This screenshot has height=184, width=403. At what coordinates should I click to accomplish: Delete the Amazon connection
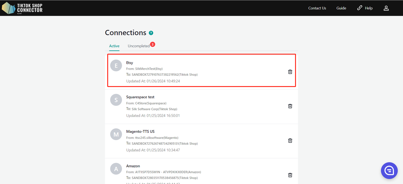(x=290, y=175)
